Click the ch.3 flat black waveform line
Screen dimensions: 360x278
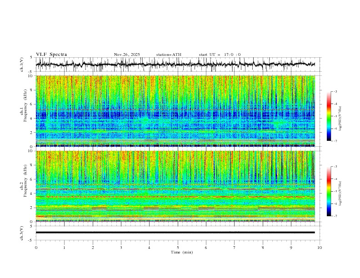pos(175,233)
